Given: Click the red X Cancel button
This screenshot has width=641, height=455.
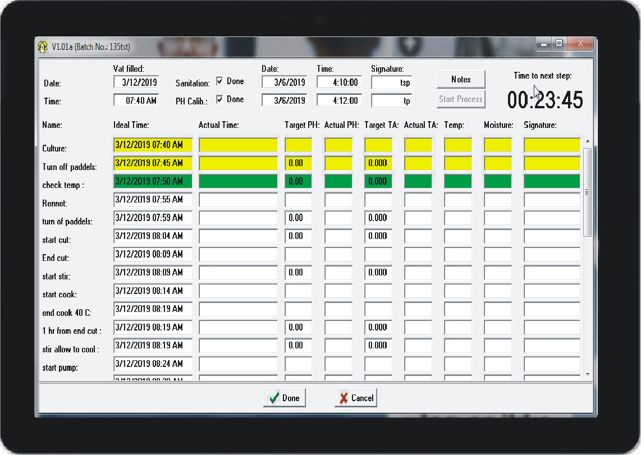Looking at the screenshot, I should point(355,398).
